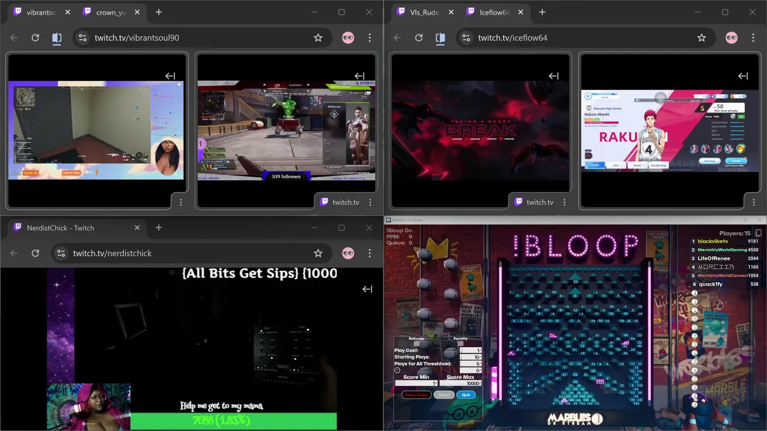Click the Players icon in Marbles leaderboard
Viewport: 767px width, 431px height.
tap(758, 233)
